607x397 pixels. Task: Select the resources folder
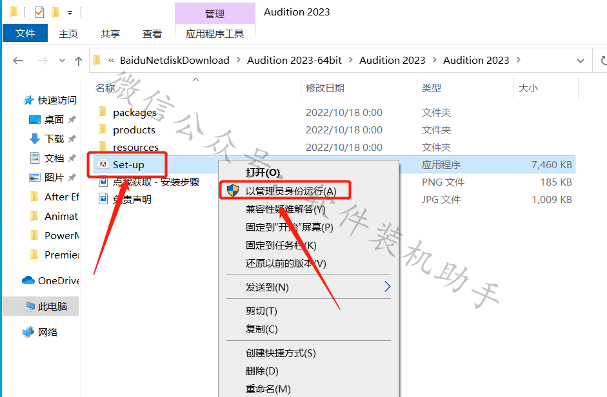136,147
